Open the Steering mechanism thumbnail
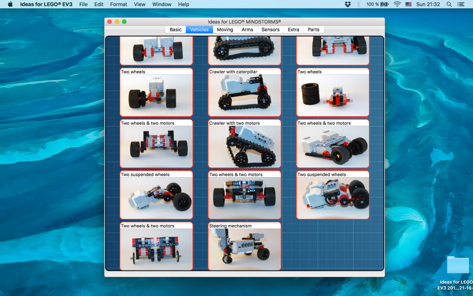Viewport: 473px width, 296px height. coord(245,246)
